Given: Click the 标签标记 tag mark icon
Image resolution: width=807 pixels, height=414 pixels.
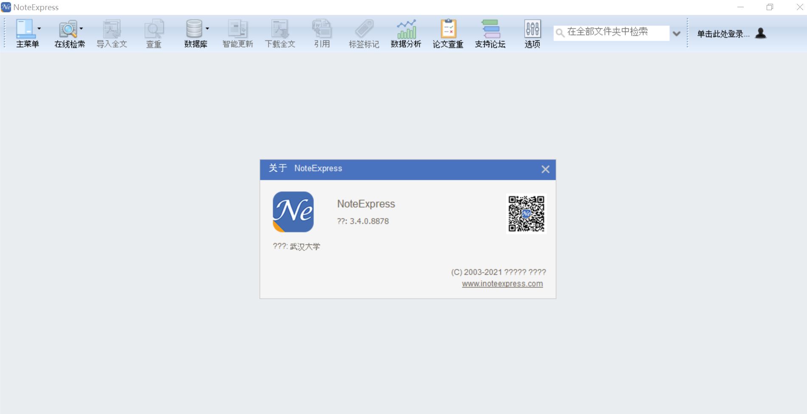Looking at the screenshot, I should (x=364, y=28).
